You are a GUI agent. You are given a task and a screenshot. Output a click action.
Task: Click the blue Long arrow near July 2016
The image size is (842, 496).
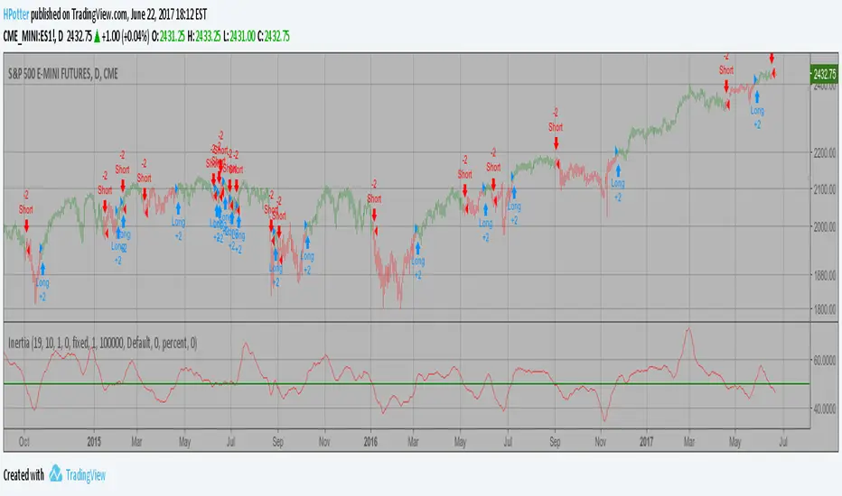tap(514, 193)
